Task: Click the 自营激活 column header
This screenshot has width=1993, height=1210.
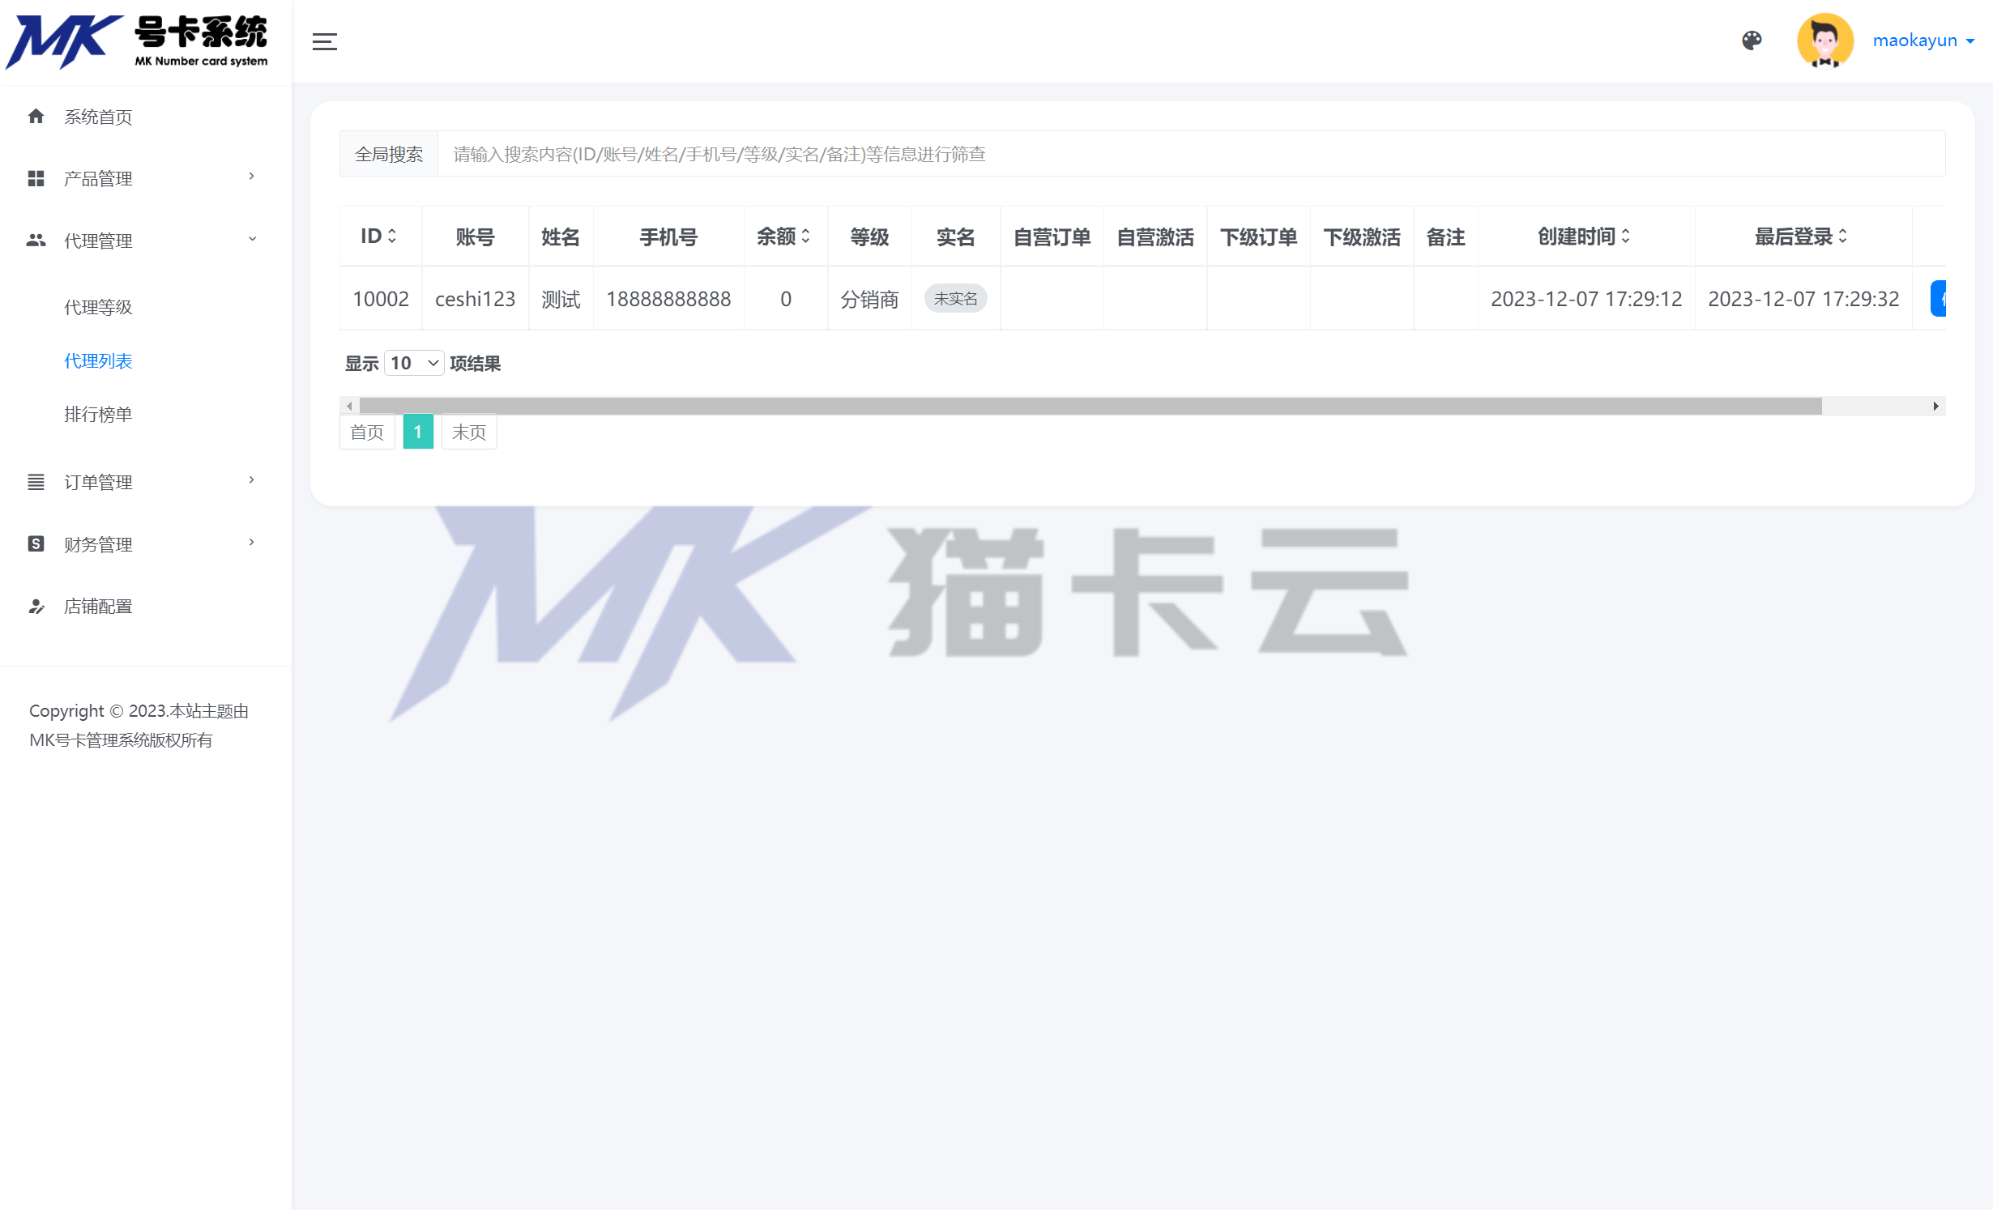Action: (x=1154, y=236)
